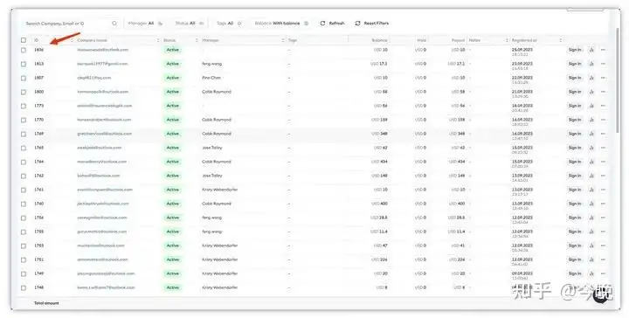Open the more options for ID 1751
Image resolution: width=629 pixels, height=318 pixels.
tap(603, 259)
